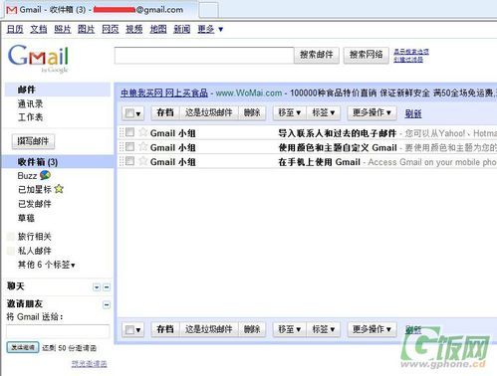This screenshot has width=497, height=376.
Task: Click 存档 in the top toolbar
Action: coord(165,112)
